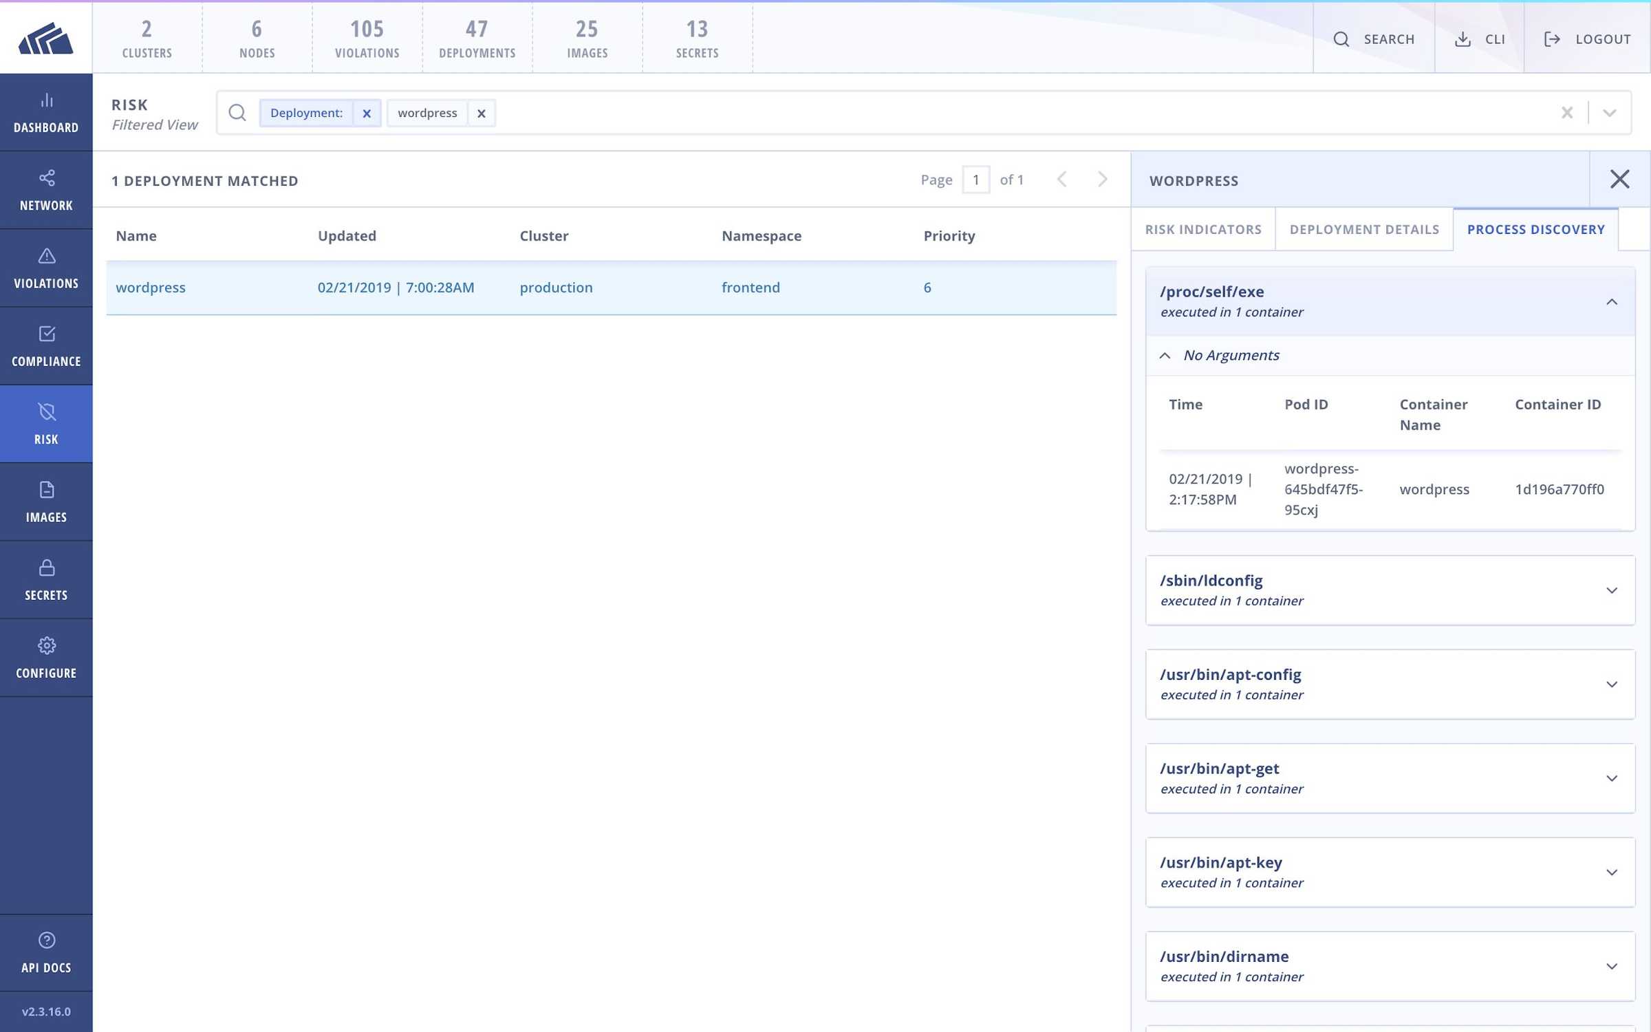The height and width of the screenshot is (1032, 1651).
Task: Download the CLI from top bar
Action: 1480,39
